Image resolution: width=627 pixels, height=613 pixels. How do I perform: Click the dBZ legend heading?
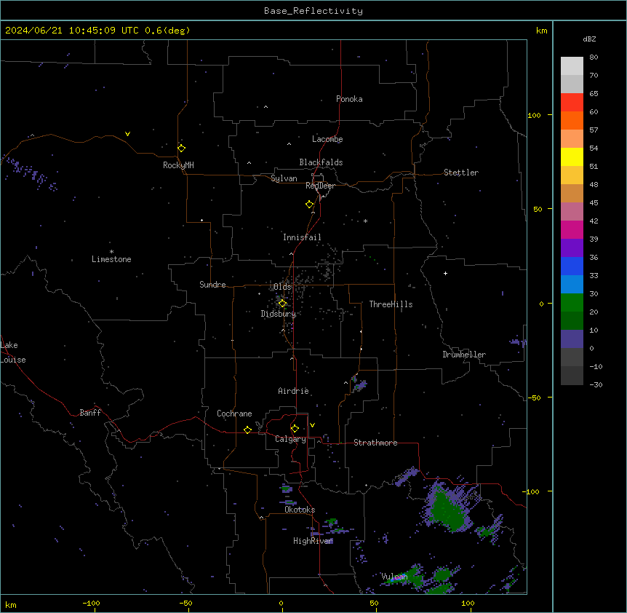pyautogui.click(x=589, y=39)
